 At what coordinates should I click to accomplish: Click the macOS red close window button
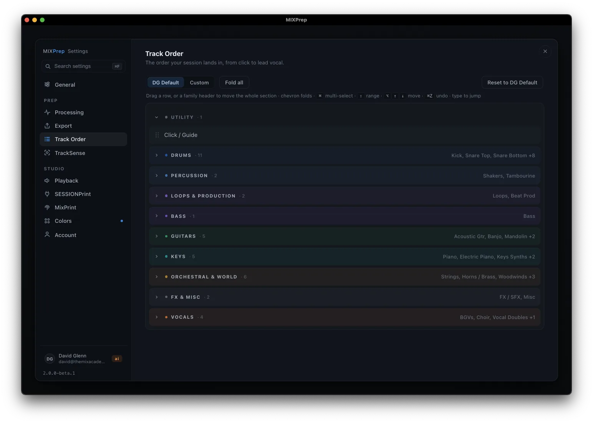click(27, 20)
